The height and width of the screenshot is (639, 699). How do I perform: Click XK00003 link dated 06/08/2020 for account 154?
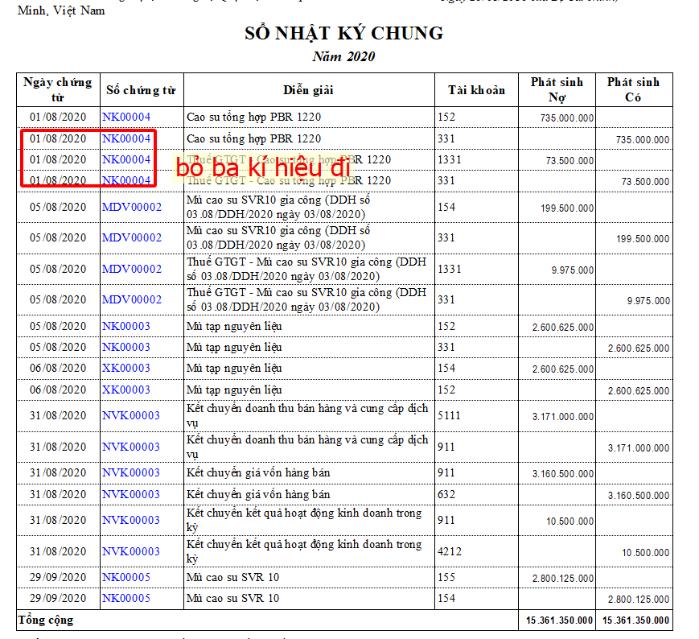pyautogui.click(x=125, y=369)
